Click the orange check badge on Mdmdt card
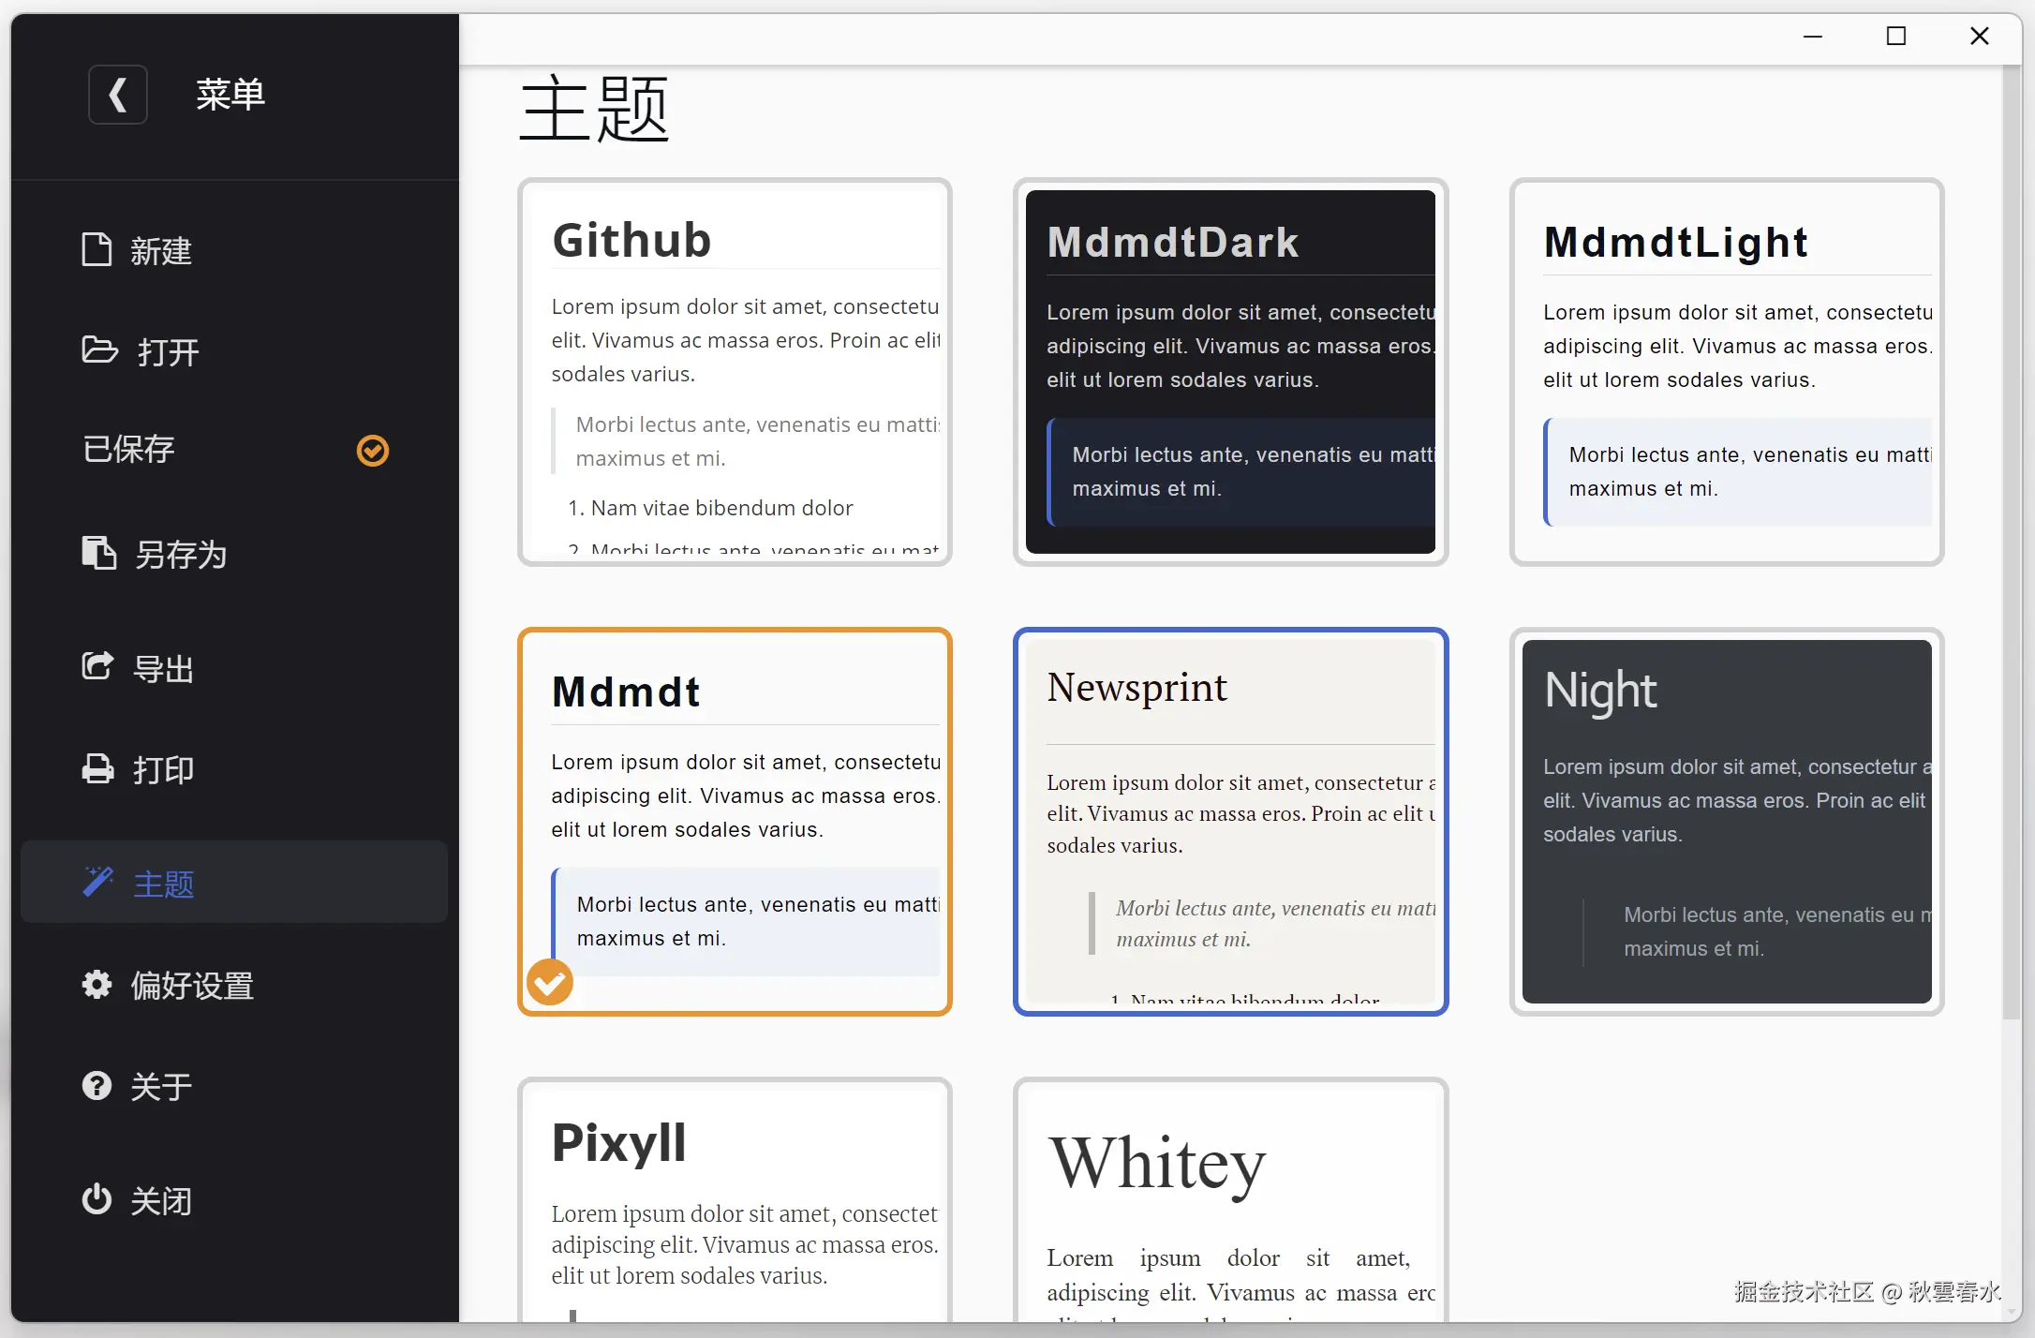 click(549, 982)
